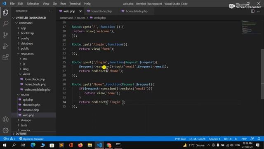Open the Accounts menu icon

pos(5,120)
